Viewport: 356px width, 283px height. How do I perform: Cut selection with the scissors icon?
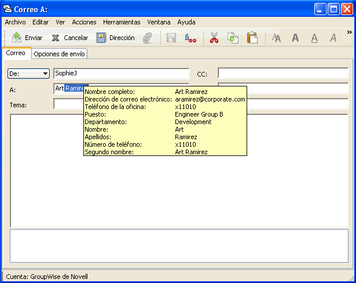coord(214,38)
